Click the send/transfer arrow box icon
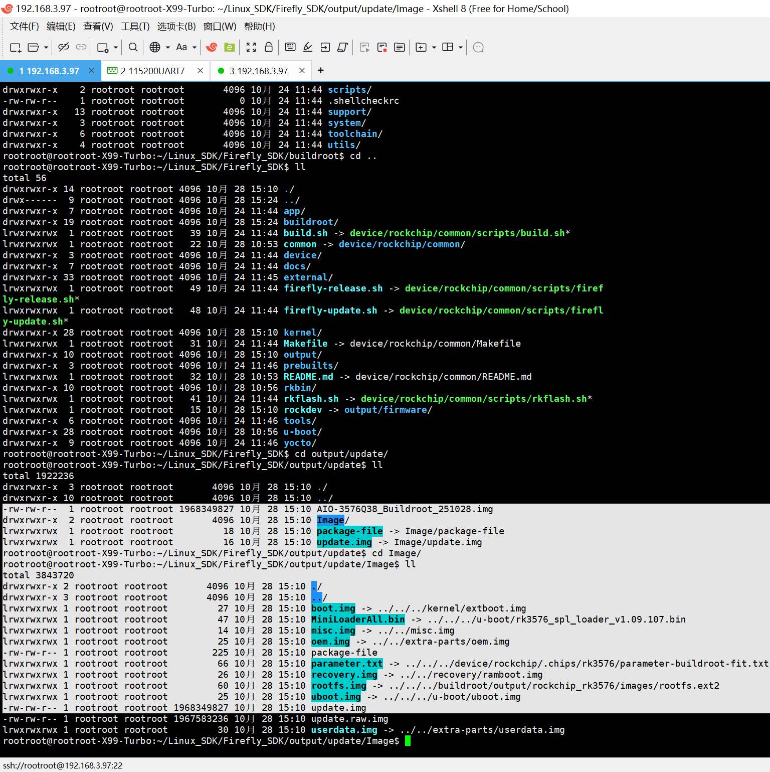This screenshot has height=772, width=770. tap(325, 47)
